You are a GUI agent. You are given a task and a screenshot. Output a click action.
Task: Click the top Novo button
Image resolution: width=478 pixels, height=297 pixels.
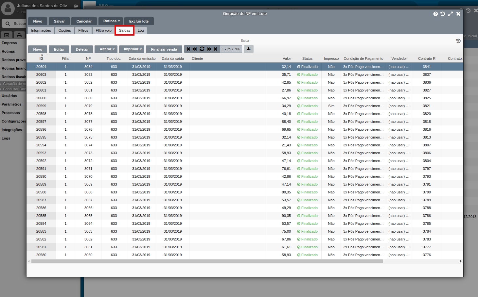coord(38,21)
